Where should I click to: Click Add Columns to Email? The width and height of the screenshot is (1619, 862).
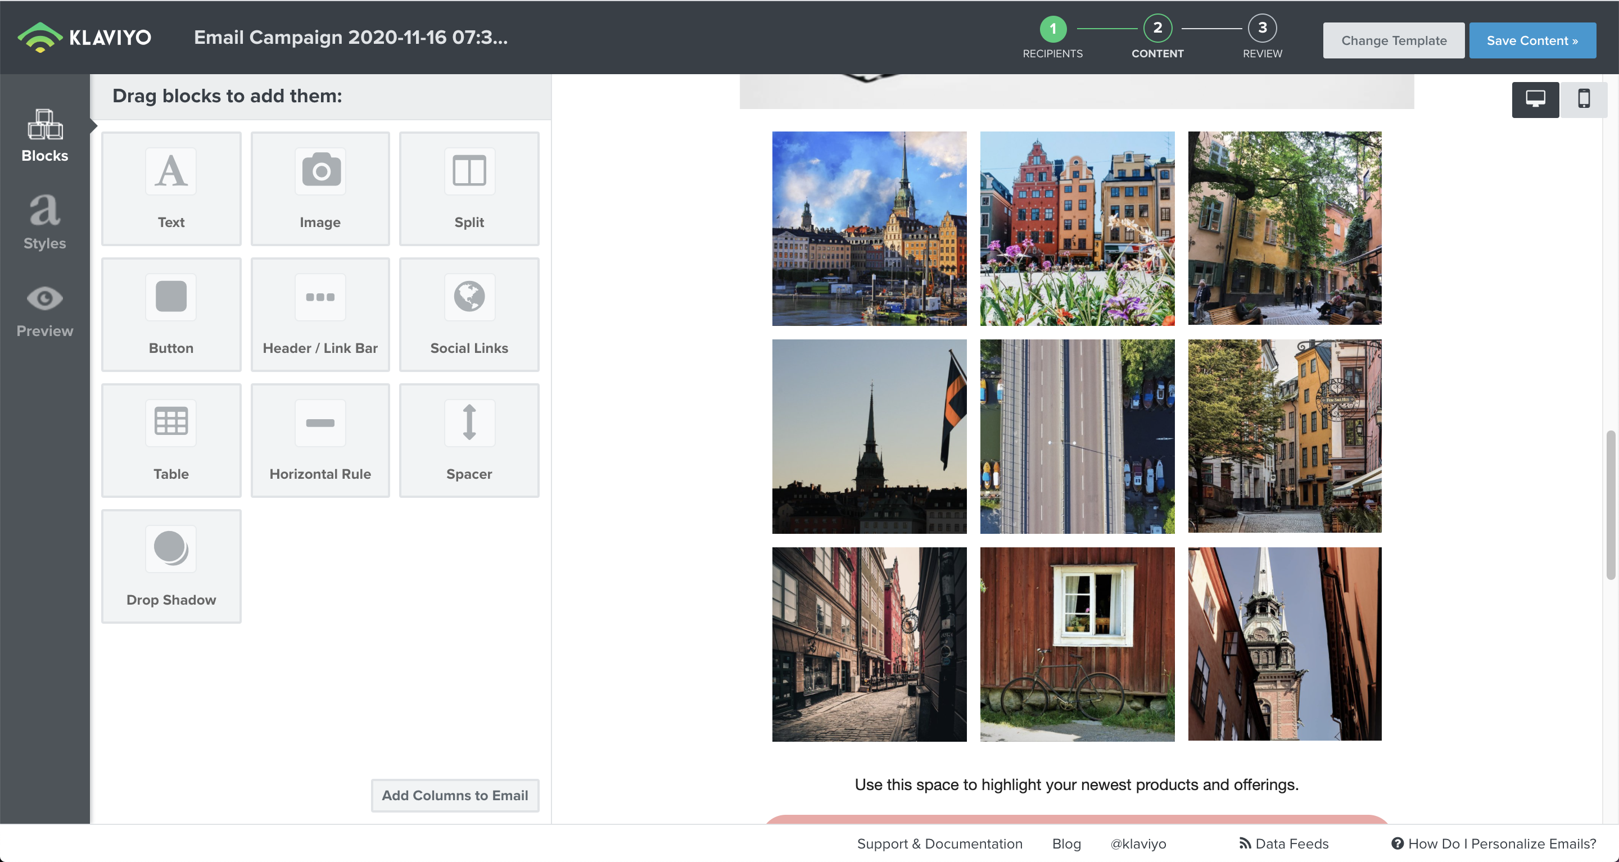point(454,795)
